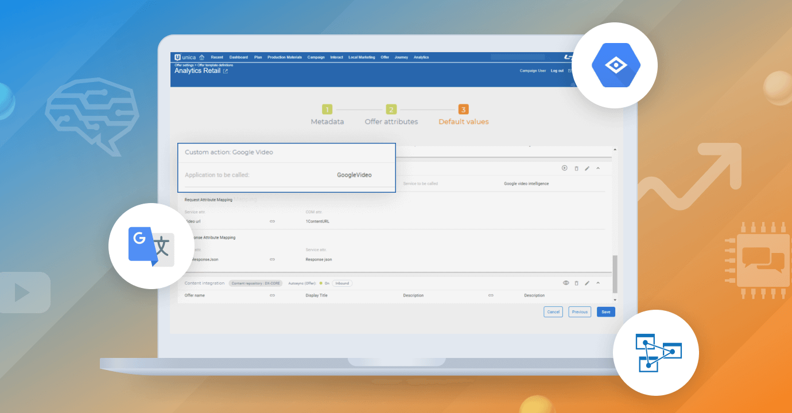
Task: Click the search field in the navigation bar
Action: 518,57
